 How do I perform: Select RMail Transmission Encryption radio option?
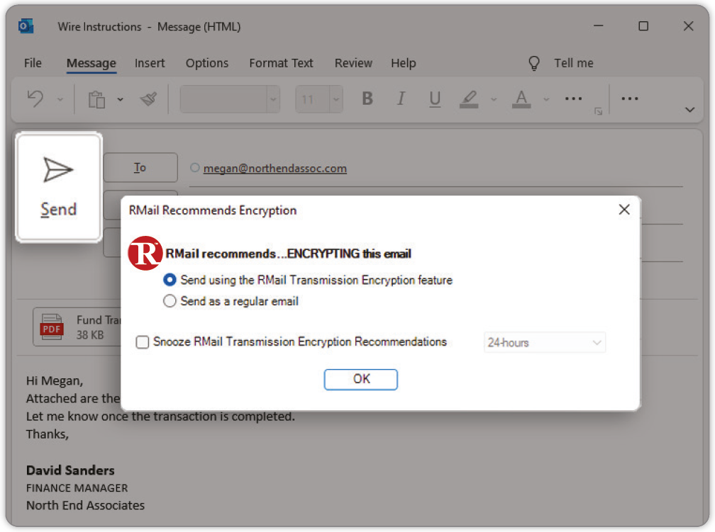(x=170, y=280)
